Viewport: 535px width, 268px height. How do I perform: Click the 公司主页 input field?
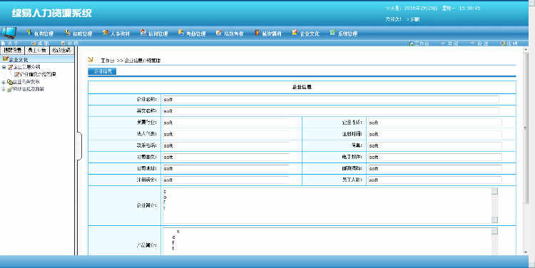click(x=225, y=158)
